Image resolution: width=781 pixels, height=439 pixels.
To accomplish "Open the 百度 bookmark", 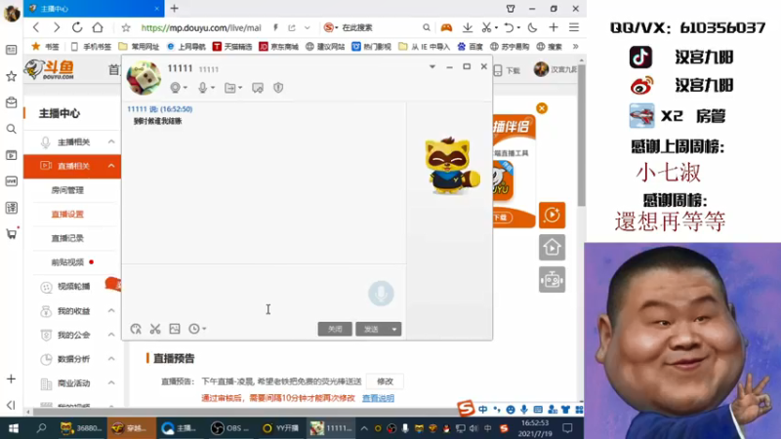I will (x=471, y=47).
